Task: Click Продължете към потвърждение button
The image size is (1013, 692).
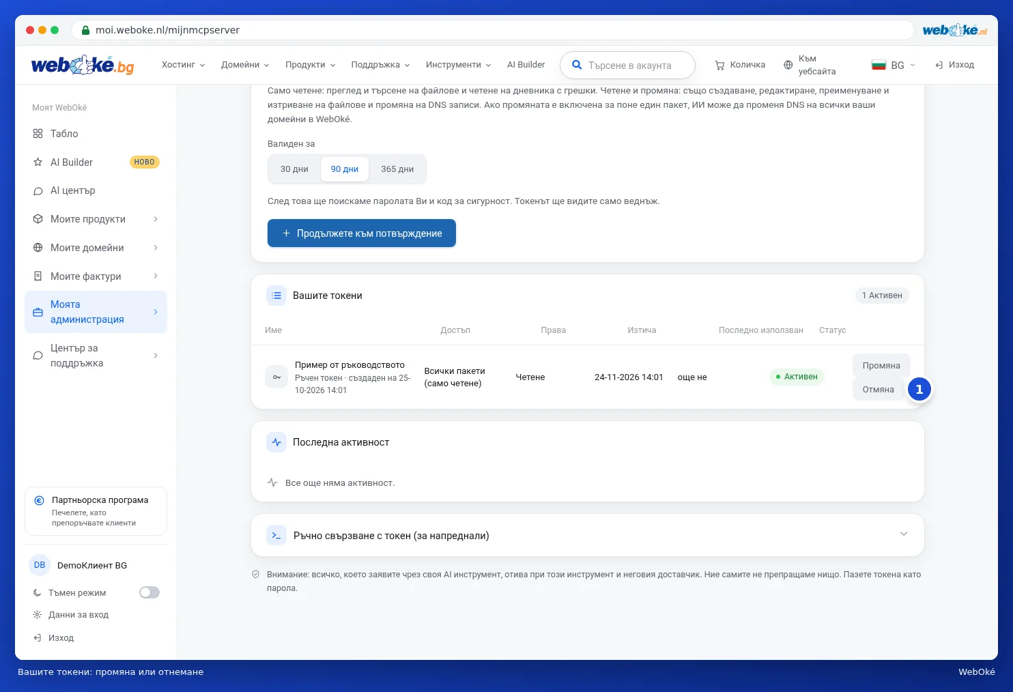Action: point(362,233)
